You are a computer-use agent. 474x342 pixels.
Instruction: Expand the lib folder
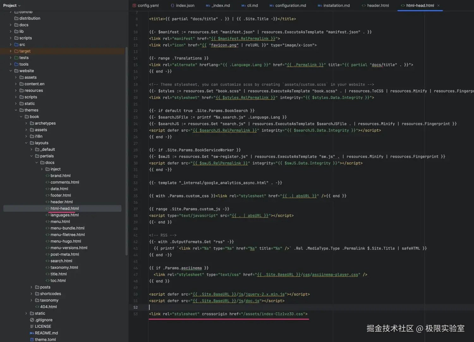[x=10, y=32]
